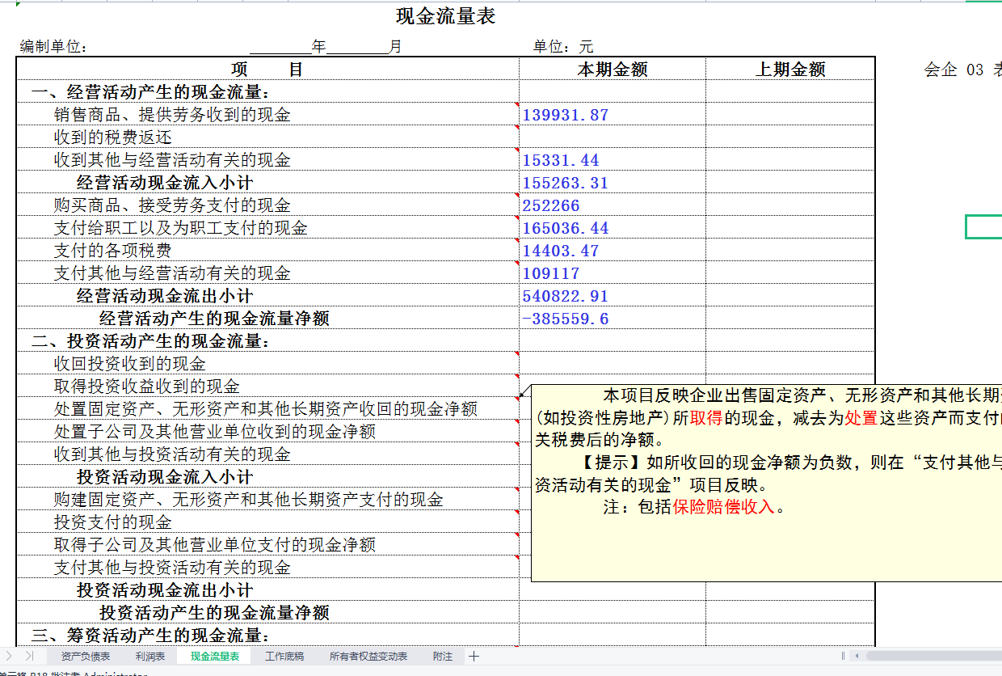Image resolution: width=1002 pixels, height=676 pixels.
Task: Click the 现金流量表 title cell
Action: click(x=445, y=16)
